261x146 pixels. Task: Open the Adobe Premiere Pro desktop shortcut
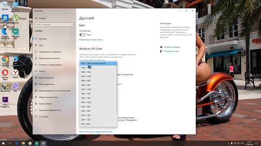[x=5, y=102]
